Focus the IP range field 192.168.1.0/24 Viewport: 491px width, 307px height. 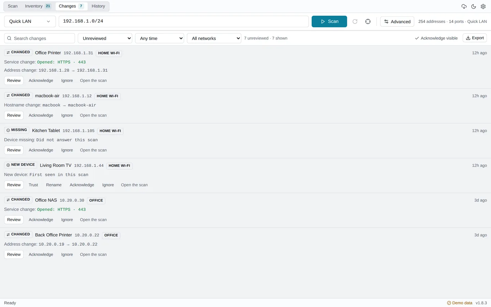tap(184, 21)
